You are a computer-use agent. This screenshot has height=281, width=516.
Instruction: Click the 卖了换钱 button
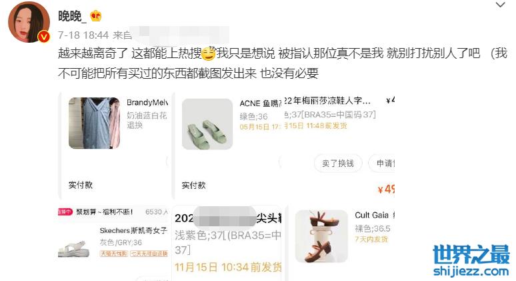point(338,163)
